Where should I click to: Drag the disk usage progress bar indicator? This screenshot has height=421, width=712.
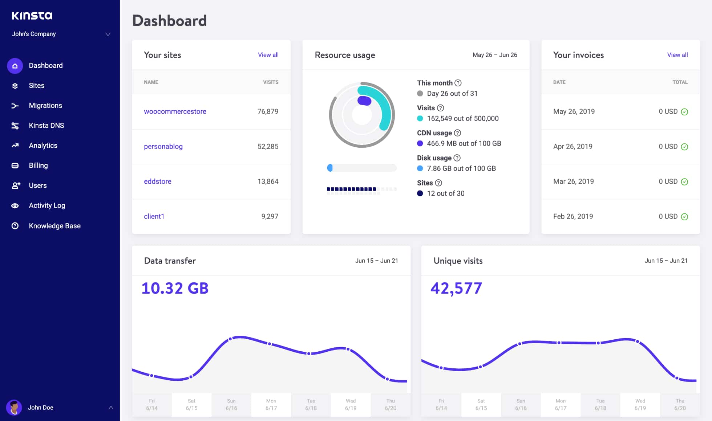pos(330,168)
